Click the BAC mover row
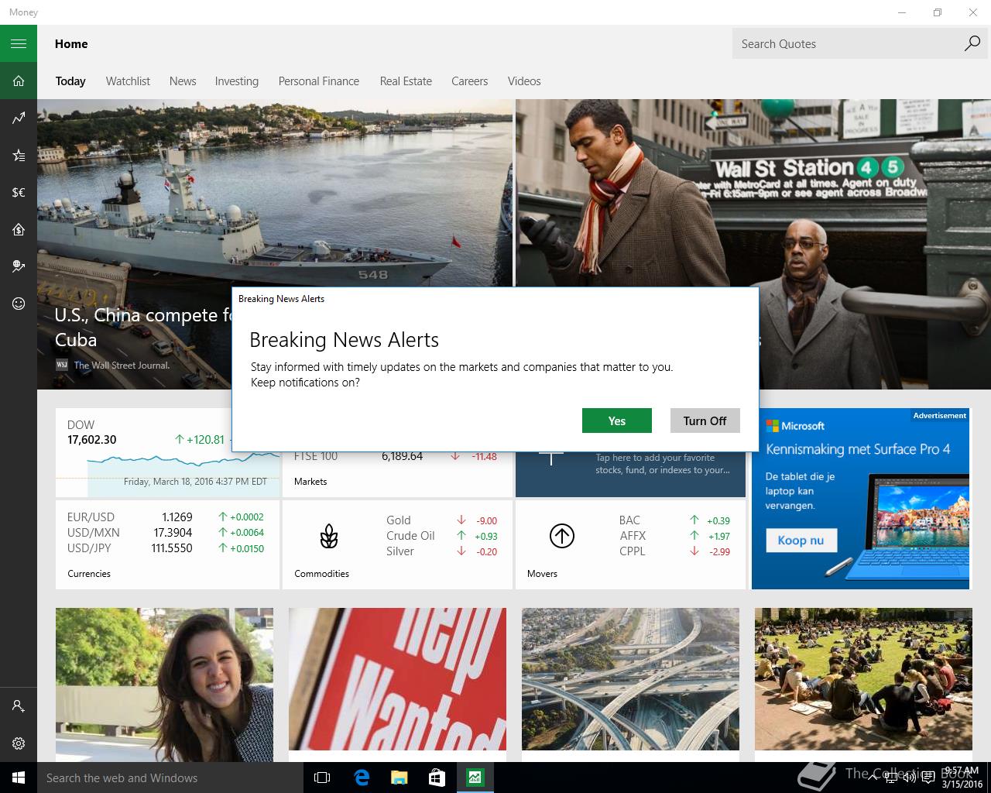991x793 pixels. [674, 520]
